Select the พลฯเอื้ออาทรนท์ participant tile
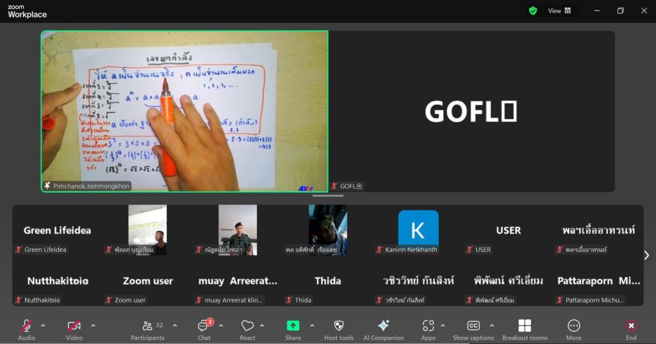The height and width of the screenshot is (344, 656). [598, 230]
